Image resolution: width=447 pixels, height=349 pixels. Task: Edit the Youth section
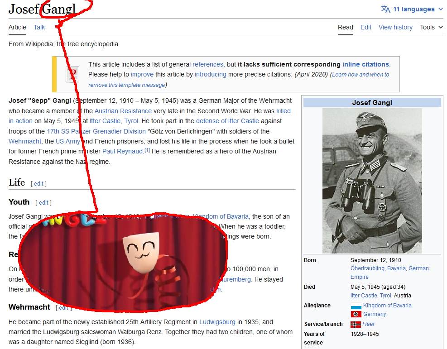point(43,202)
